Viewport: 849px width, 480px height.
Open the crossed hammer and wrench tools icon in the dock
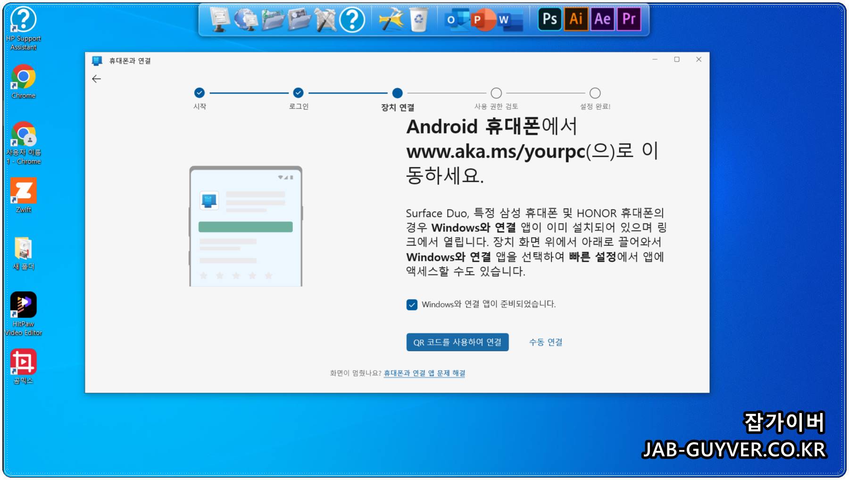pos(326,20)
